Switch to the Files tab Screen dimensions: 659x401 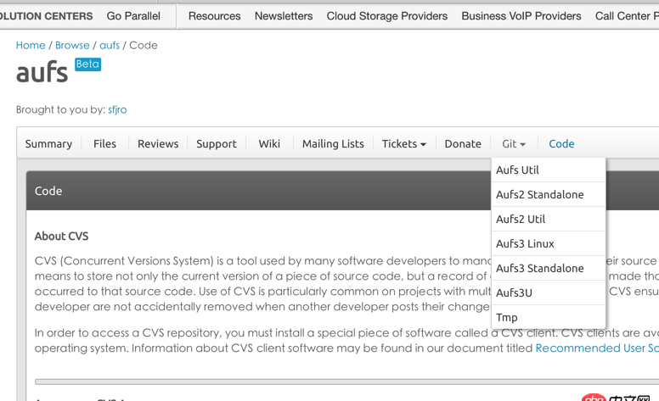point(104,144)
